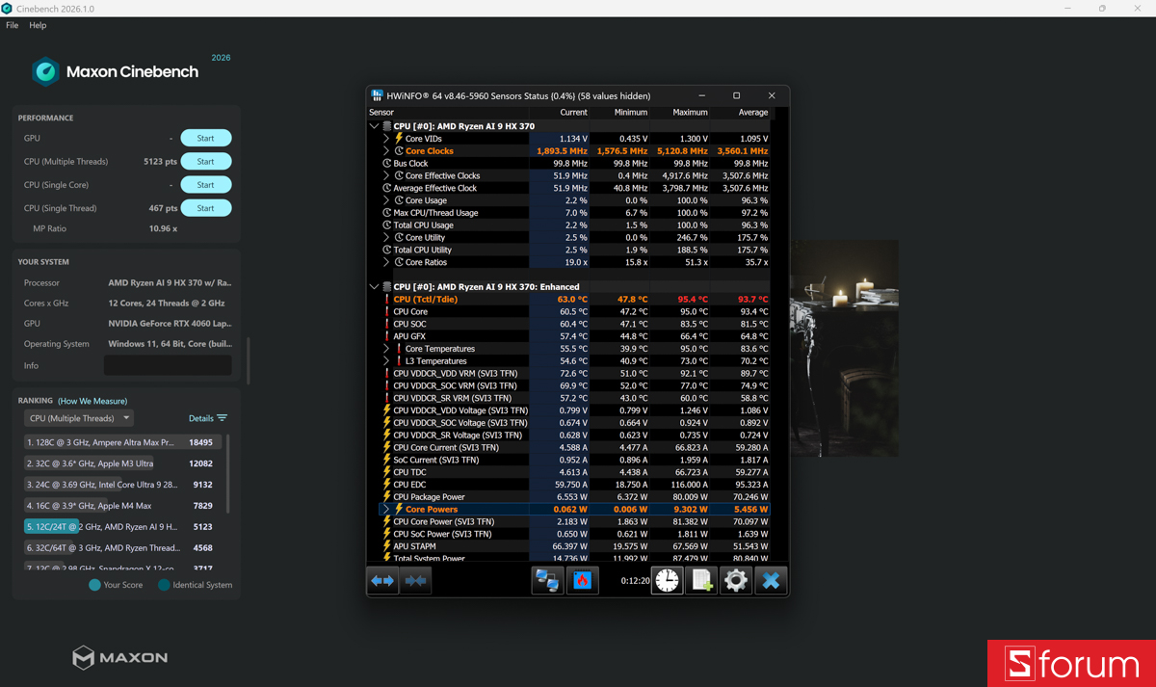Click lightning icon beside CPU TDC
The width and height of the screenshot is (1156, 687).
tap(387, 472)
